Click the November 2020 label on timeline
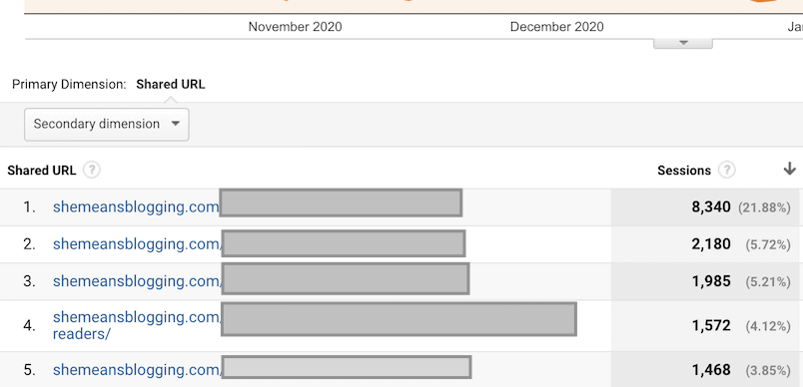 pyautogui.click(x=295, y=27)
